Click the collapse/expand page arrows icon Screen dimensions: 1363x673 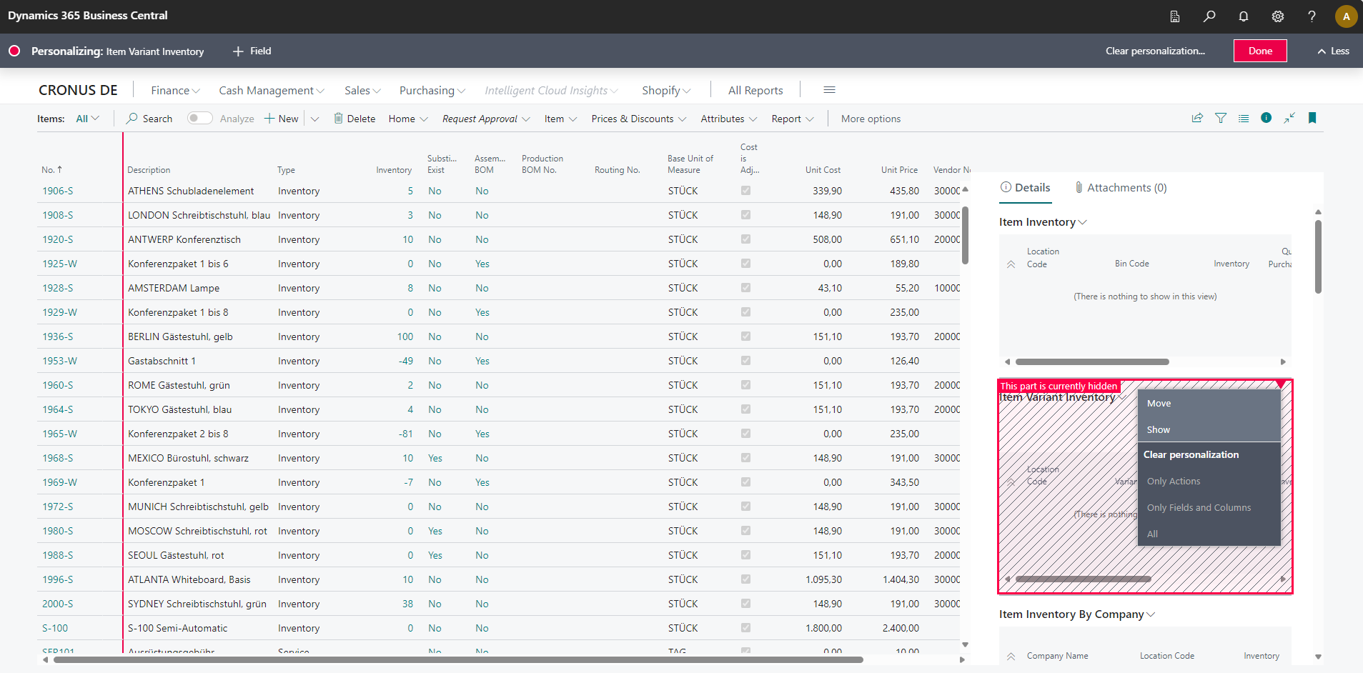tap(1289, 119)
